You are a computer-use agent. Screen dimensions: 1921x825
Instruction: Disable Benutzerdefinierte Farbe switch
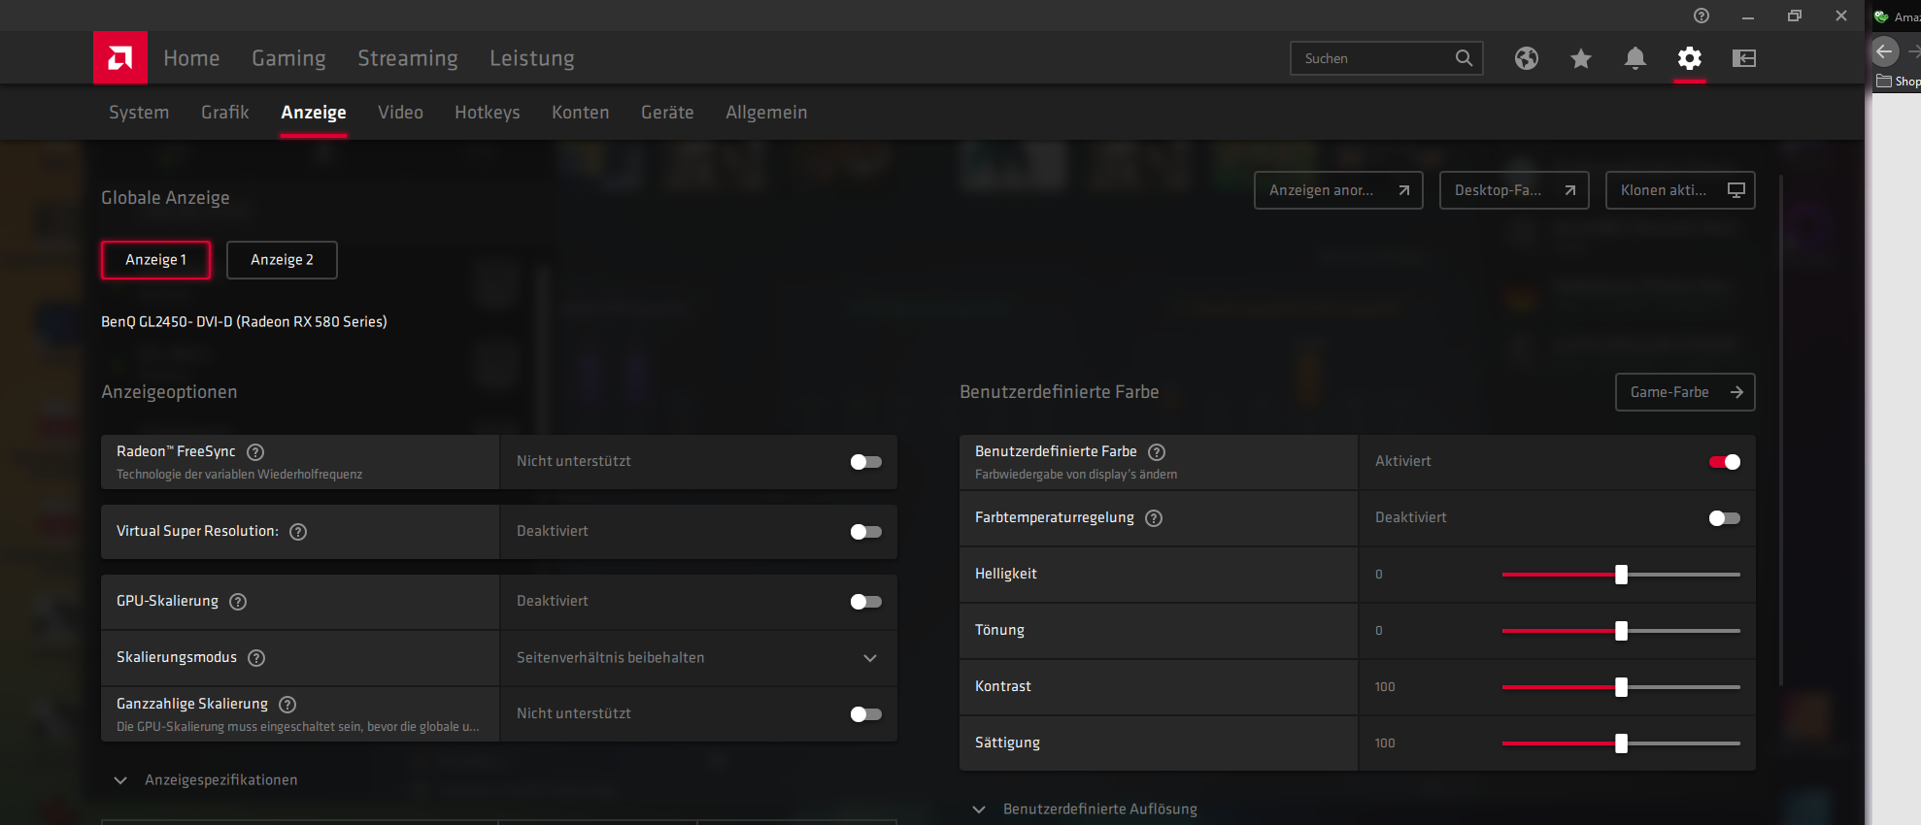tap(1725, 462)
